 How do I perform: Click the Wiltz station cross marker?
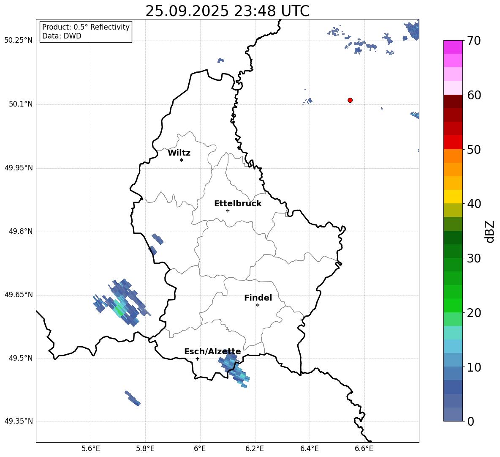(x=182, y=160)
